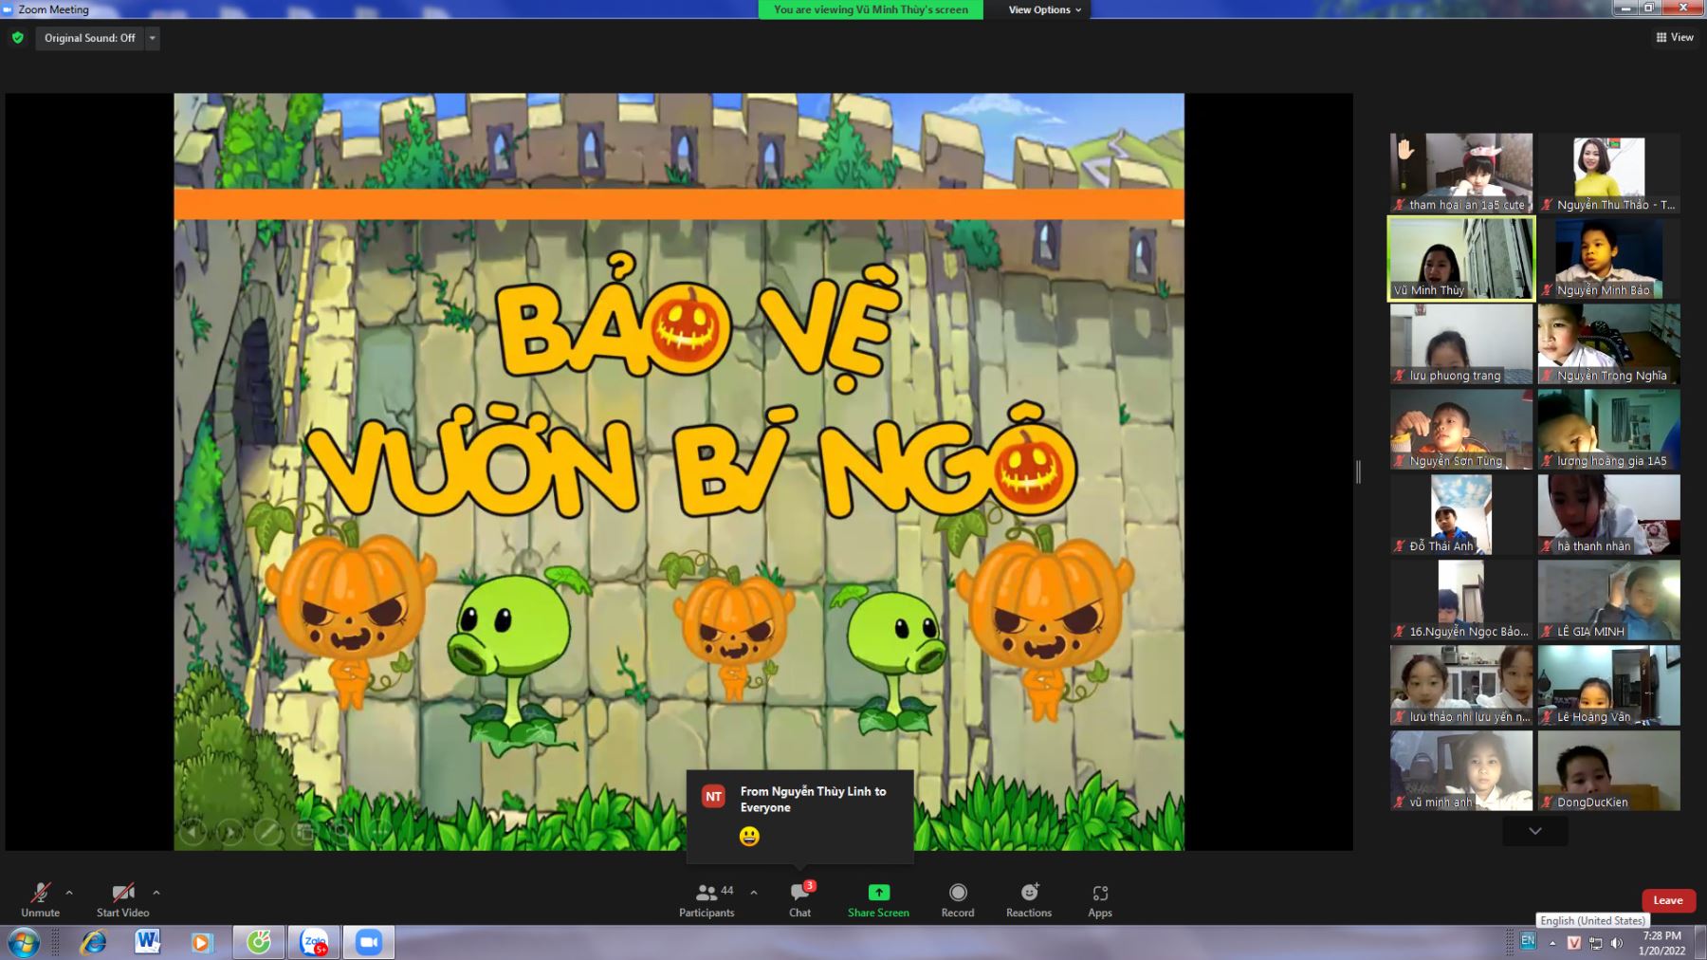Open the Participants panel
This screenshot has height=960, width=1707.
point(707,899)
